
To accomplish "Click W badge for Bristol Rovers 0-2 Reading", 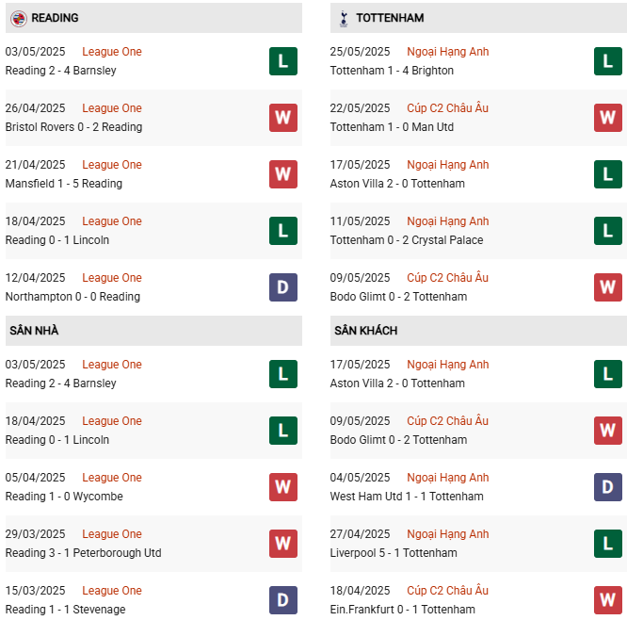I will pyautogui.click(x=282, y=118).
